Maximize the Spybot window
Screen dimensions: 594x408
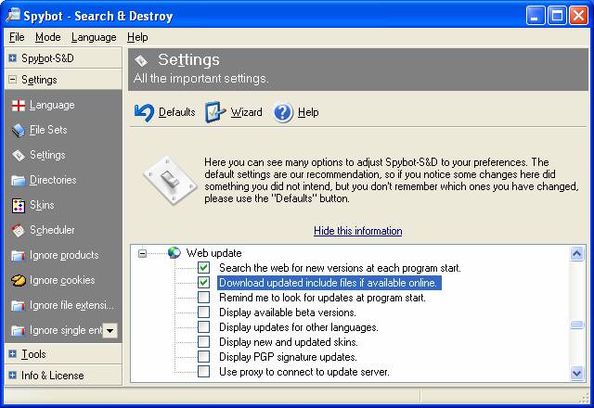point(557,16)
